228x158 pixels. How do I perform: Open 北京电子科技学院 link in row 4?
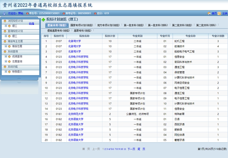coord(78,57)
